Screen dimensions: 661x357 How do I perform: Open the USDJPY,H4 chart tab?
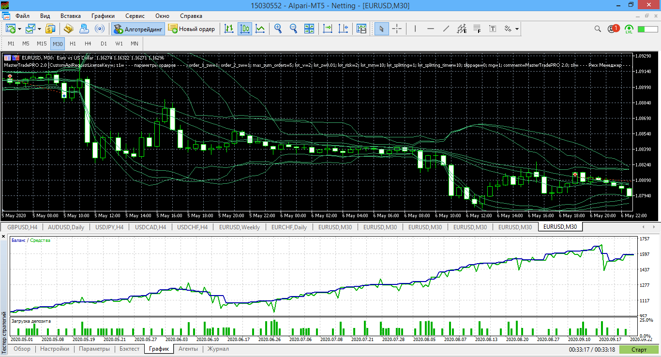109,227
